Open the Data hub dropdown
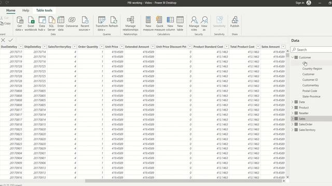Viewport: 332px width, 186px height. point(42,24)
